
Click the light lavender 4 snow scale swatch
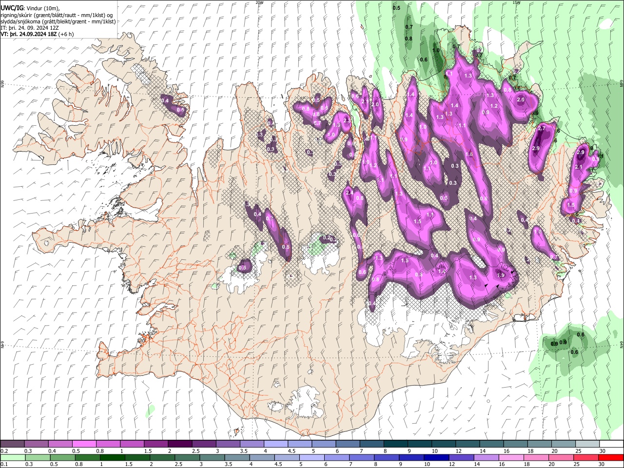[x=275, y=444]
